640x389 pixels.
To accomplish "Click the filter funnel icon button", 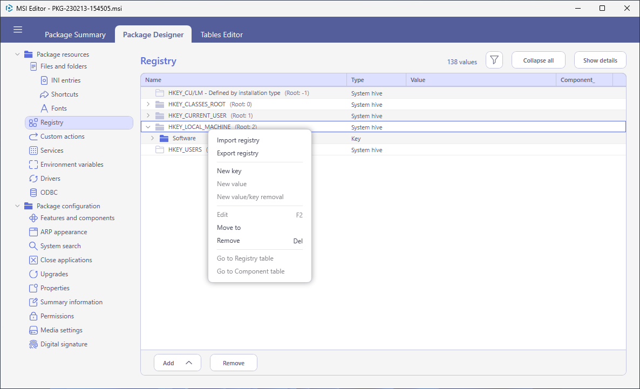I will pos(494,60).
